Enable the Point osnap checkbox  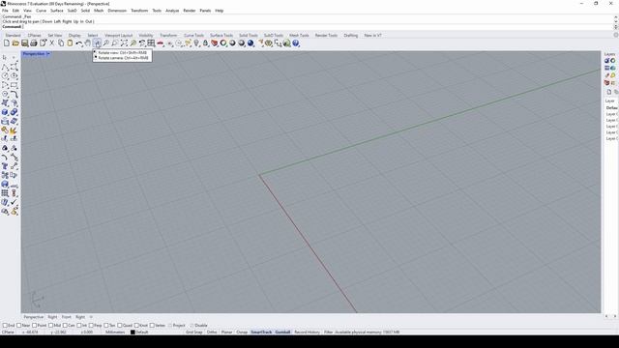pos(35,326)
